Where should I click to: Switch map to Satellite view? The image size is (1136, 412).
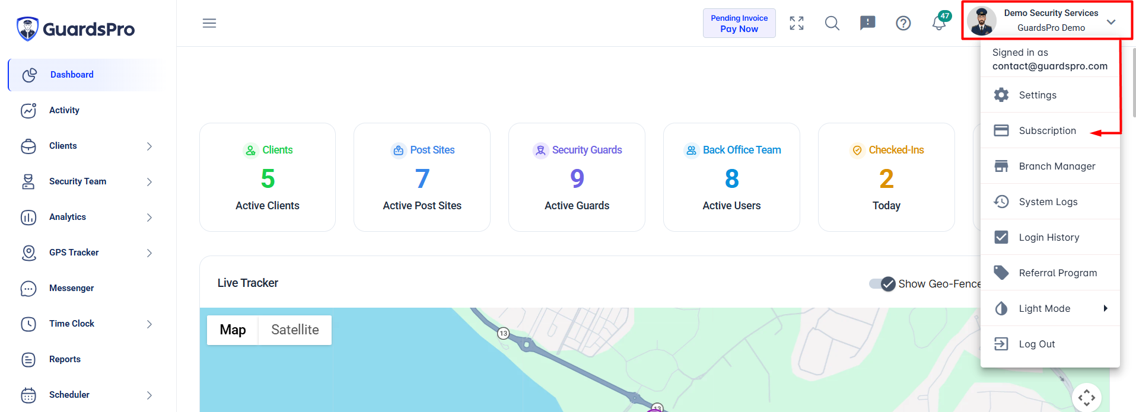295,330
